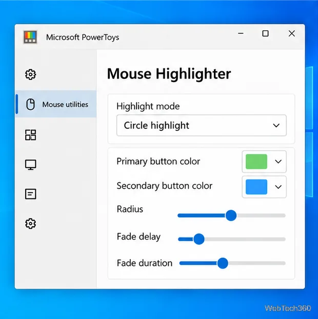This screenshot has height=319, width=318.
Task: Open the monitor icon in sidebar
Action: coord(31,165)
